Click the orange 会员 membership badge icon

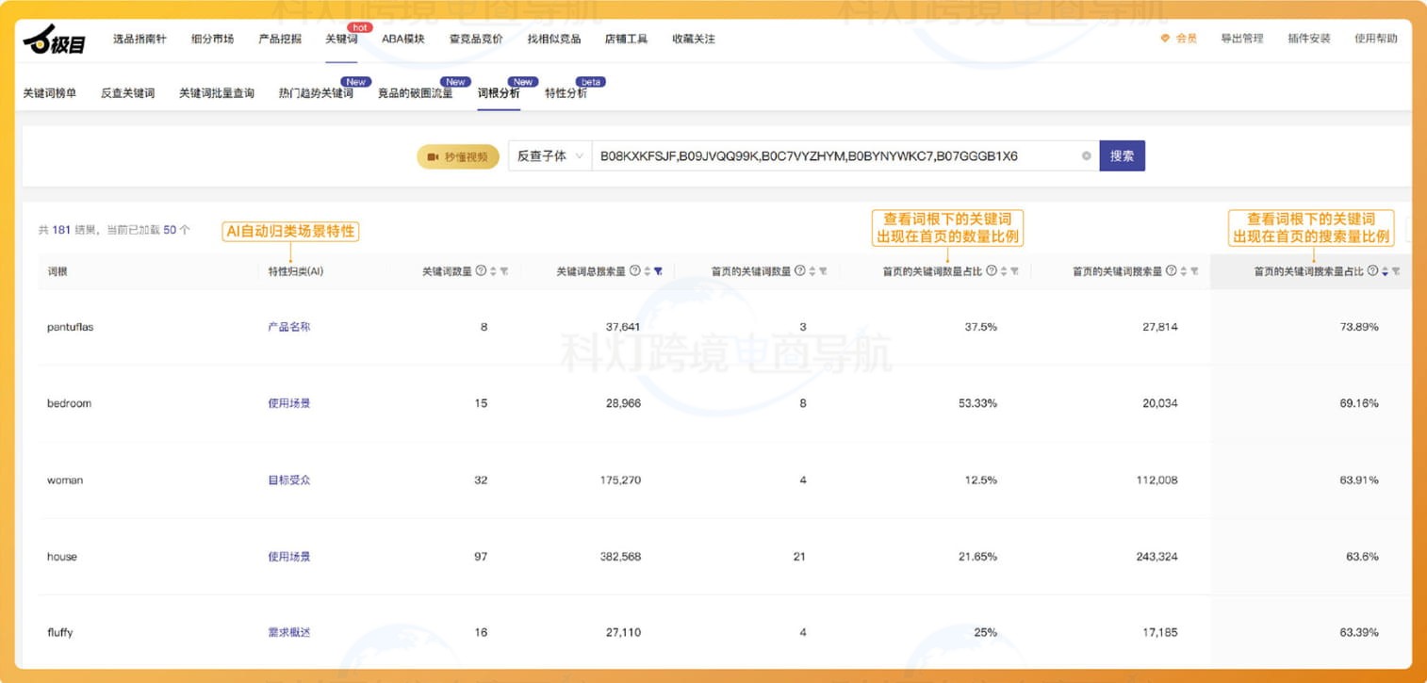1165,39
